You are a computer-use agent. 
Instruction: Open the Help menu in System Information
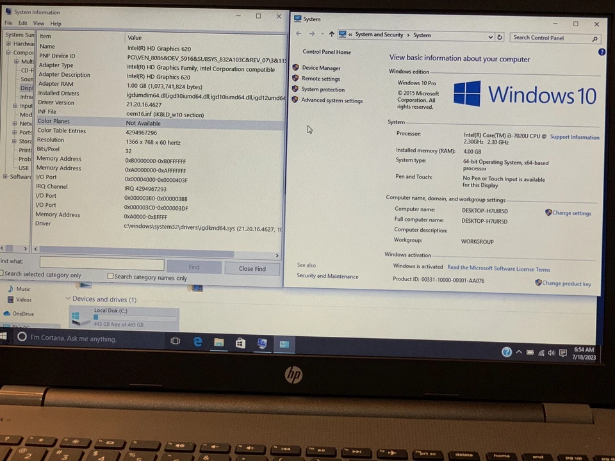click(55, 23)
